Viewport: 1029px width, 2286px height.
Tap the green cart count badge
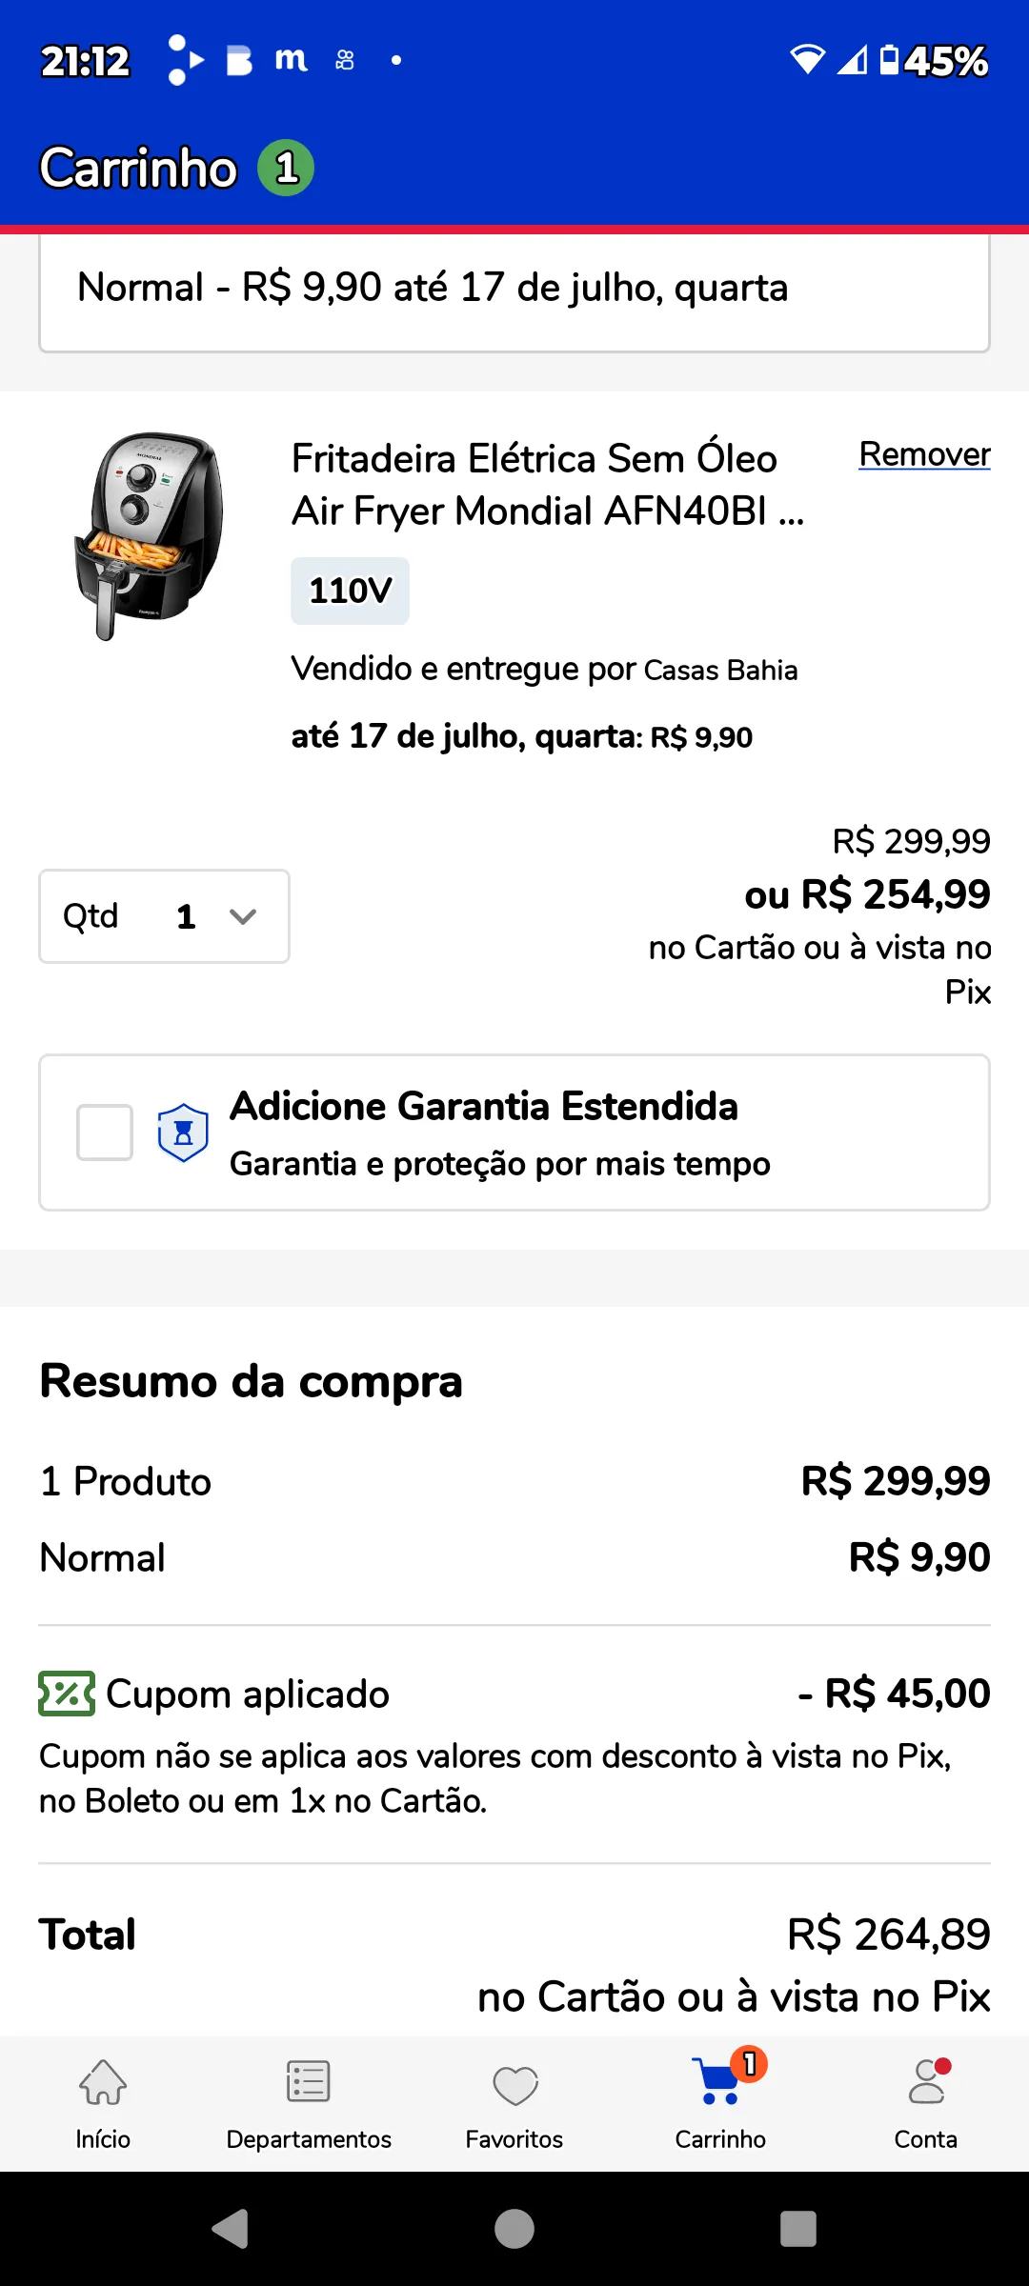tap(286, 169)
